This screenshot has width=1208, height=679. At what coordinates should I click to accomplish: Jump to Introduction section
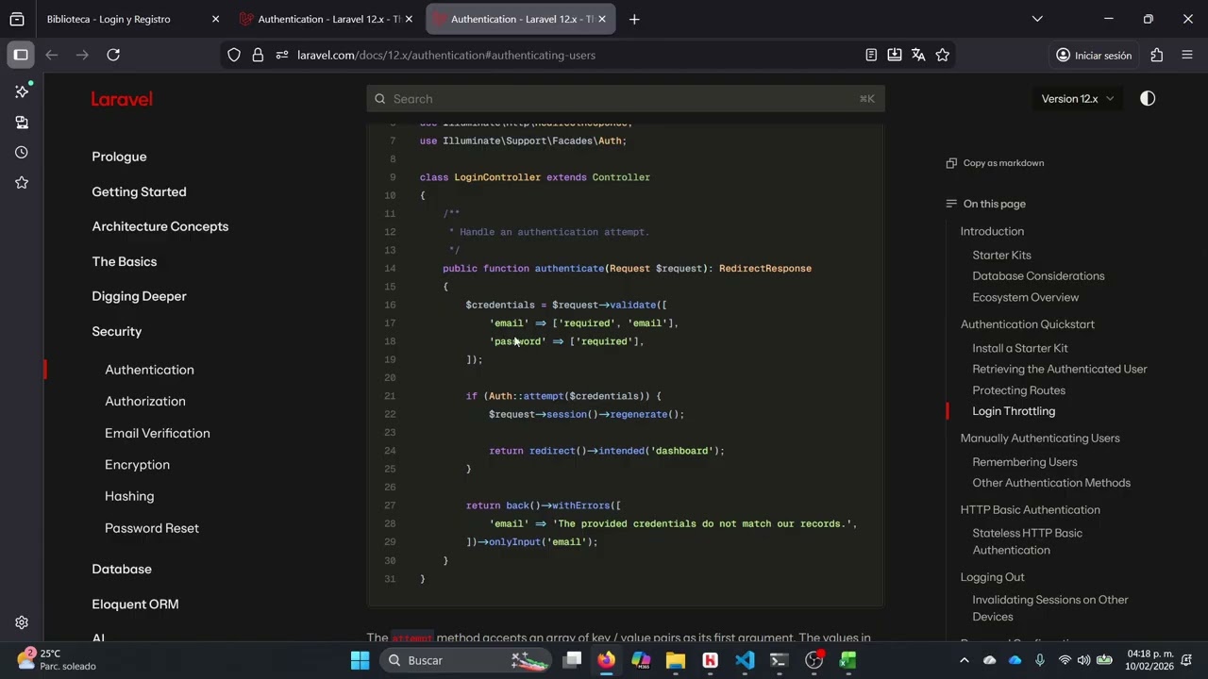[992, 231]
